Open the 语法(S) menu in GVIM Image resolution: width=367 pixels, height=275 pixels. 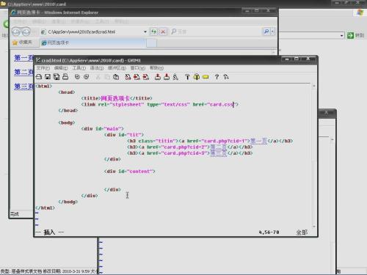(x=97, y=68)
